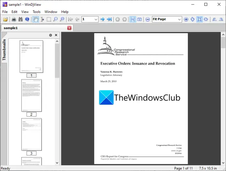The image size is (226, 171).
Task: Open the Window menu
Action: point(51,12)
